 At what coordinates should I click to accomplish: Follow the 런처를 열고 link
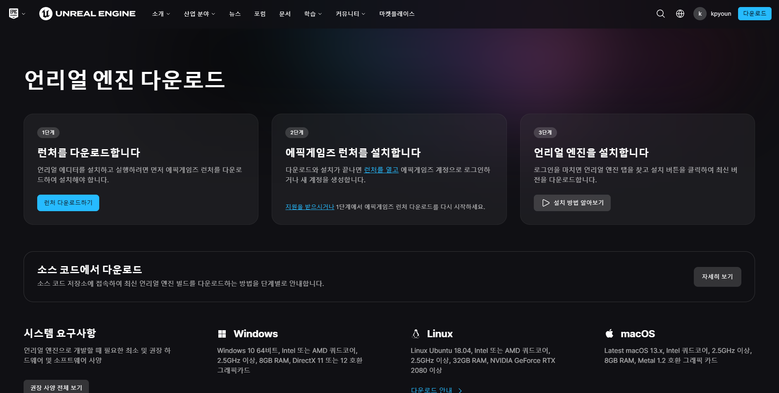[381, 170]
